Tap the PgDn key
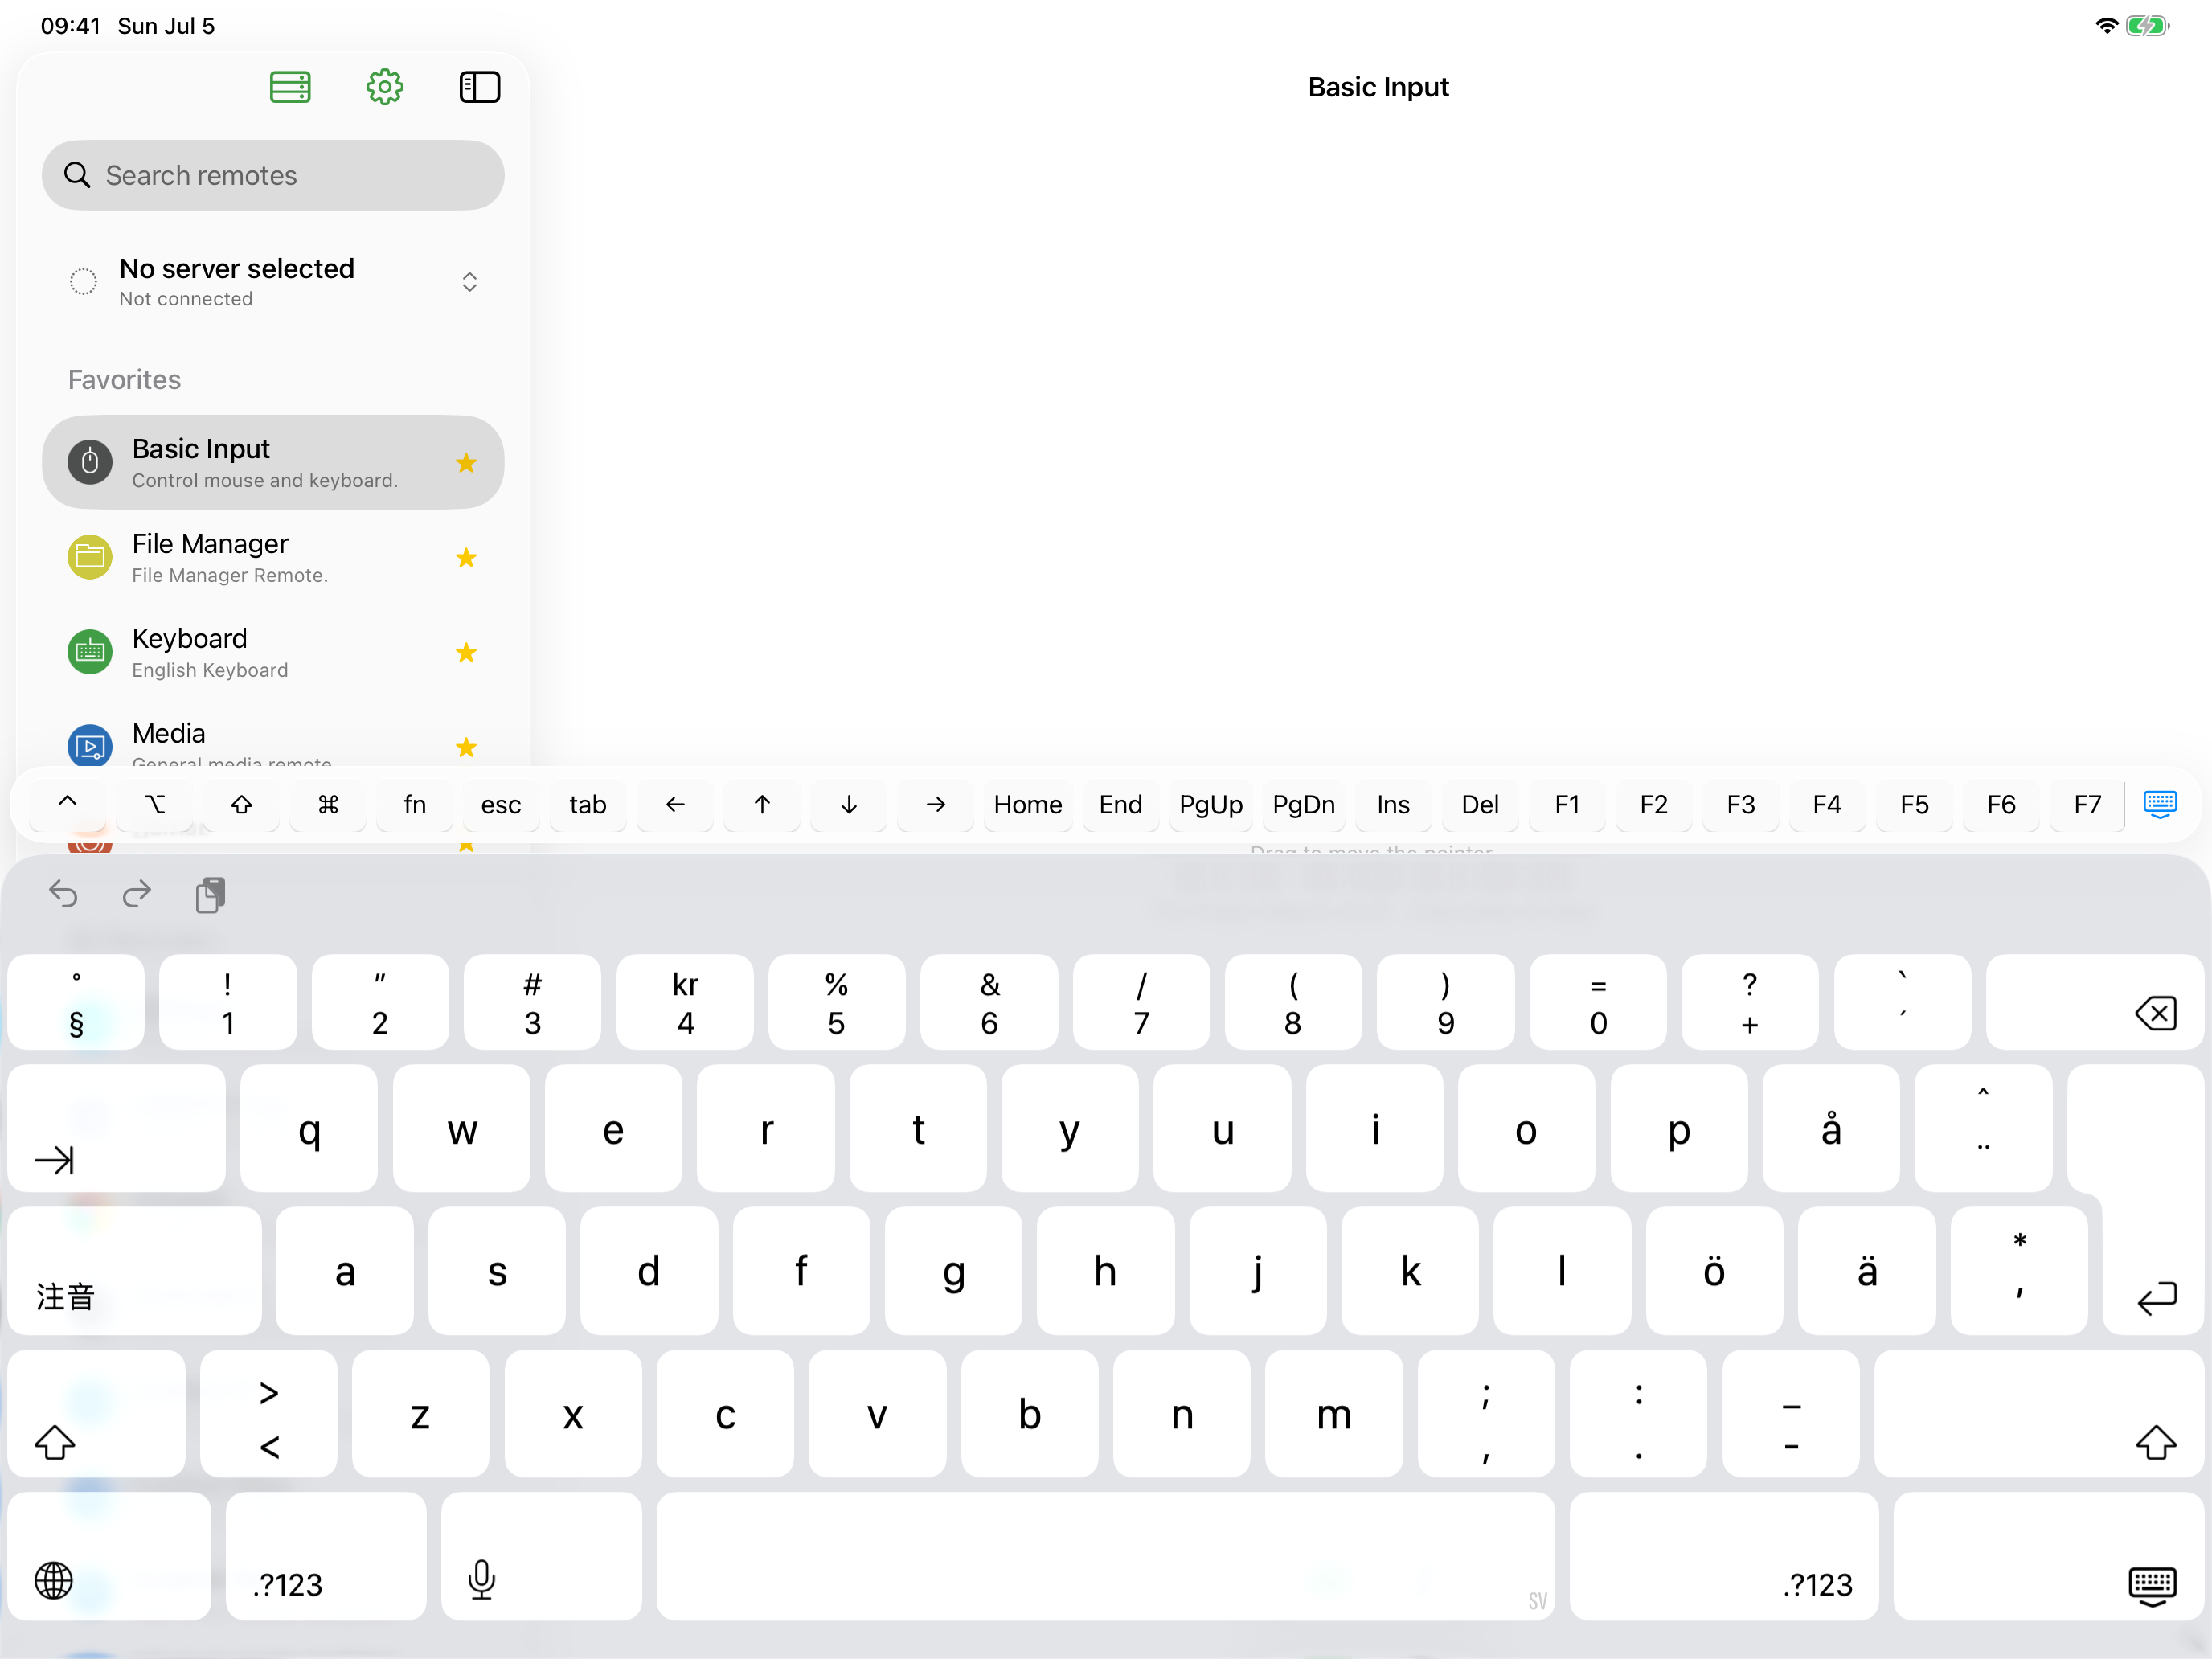Viewport: 2212px width, 1659px height. click(x=1304, y=804)
